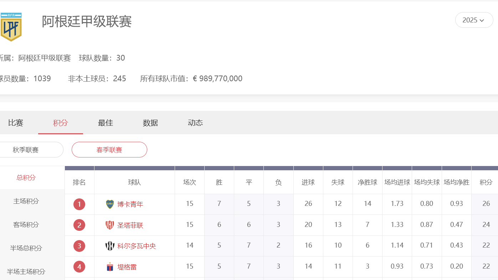The height and width of the screenshot is (280, 498).
Task: Click the rank badge number 2
Action: 79,225
